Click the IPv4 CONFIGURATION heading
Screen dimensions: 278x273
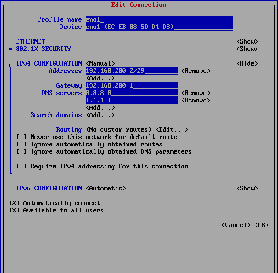click(x=49, y=63)
